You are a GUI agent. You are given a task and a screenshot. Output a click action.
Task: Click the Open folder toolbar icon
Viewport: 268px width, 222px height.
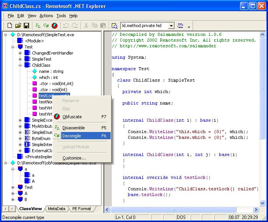(18, 26)
